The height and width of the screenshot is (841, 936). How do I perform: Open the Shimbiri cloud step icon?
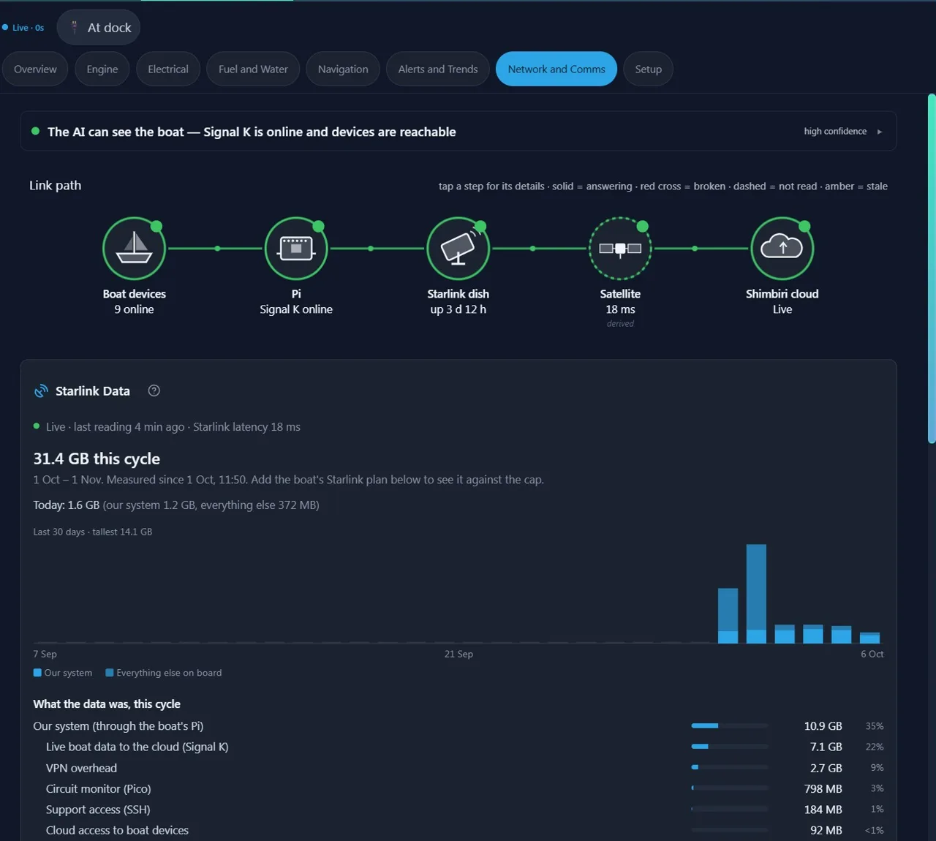click(x=782, y=249)
